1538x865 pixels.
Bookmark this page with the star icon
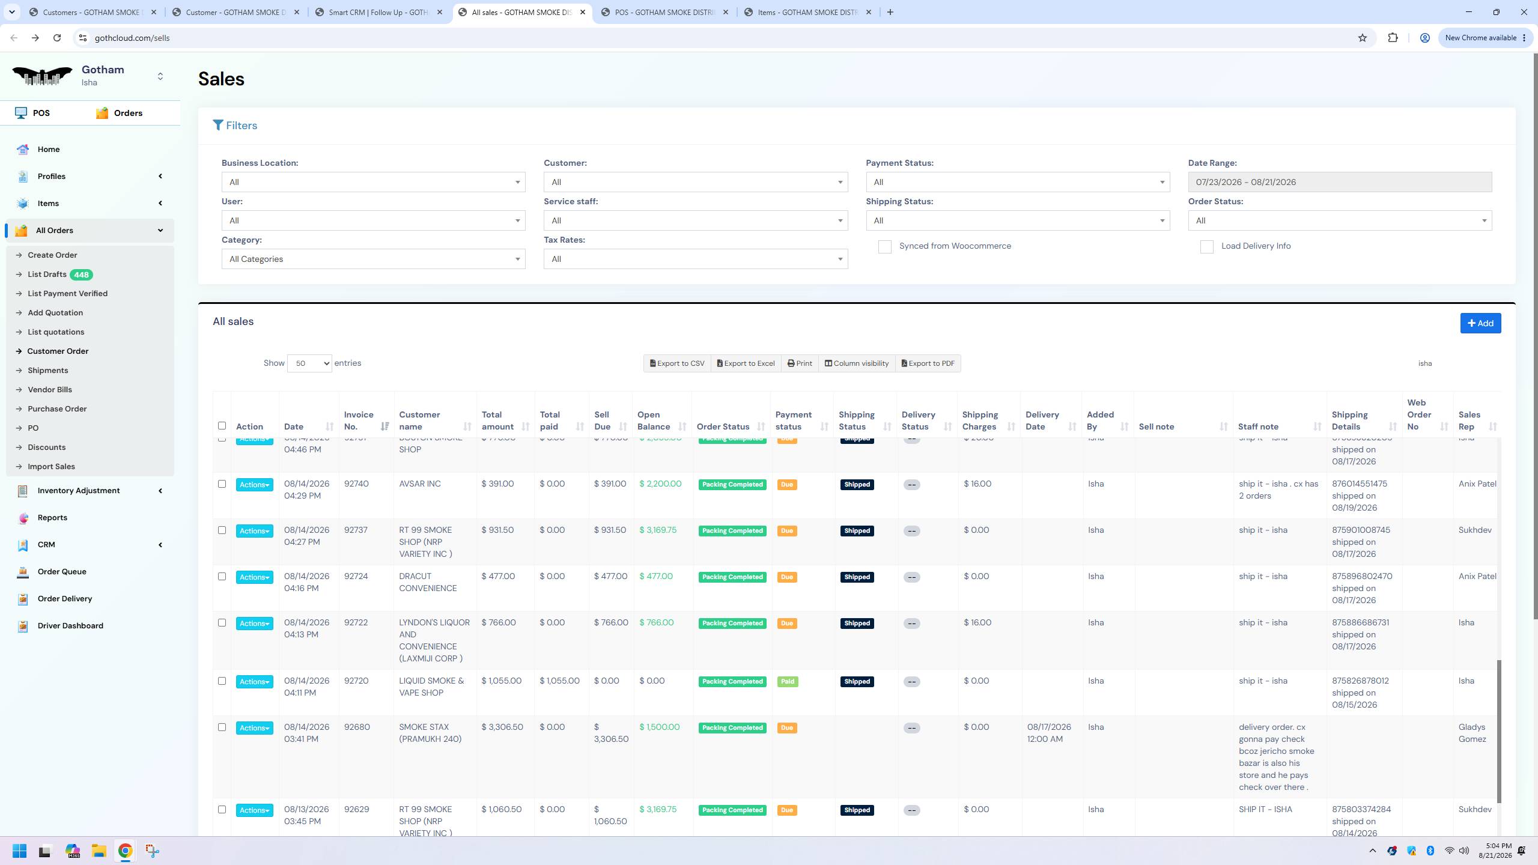point(1363,38)
